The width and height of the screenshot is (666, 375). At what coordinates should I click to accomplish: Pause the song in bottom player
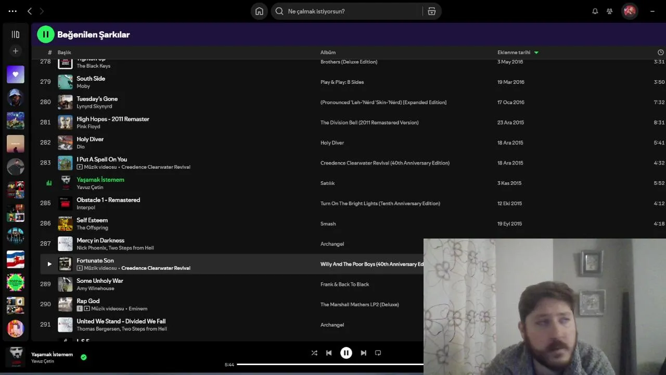(346, 353)
